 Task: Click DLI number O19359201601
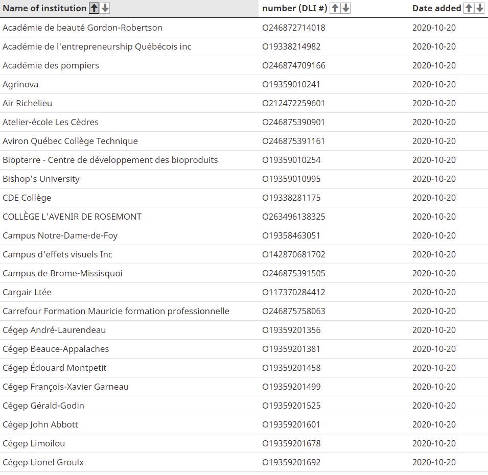tap(291, 424)
